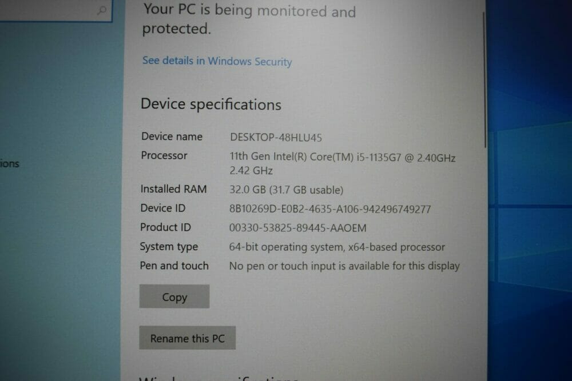Click the Device ID value starting 8B10269D

coord(330,209)
